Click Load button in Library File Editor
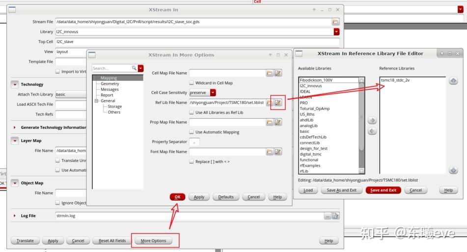This screenshot has width=467, height=252. tap(308, 190)
